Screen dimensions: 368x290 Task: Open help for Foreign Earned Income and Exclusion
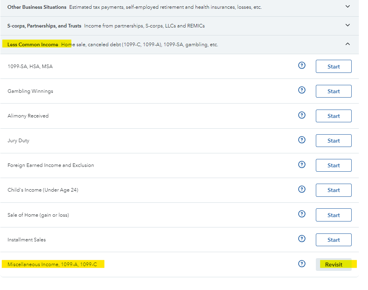coord(301,165)
